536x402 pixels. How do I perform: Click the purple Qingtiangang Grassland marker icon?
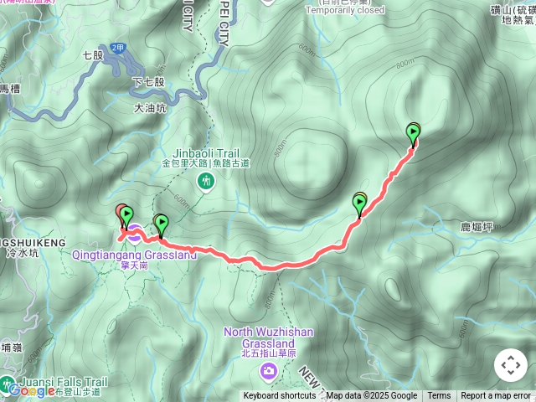135,235
